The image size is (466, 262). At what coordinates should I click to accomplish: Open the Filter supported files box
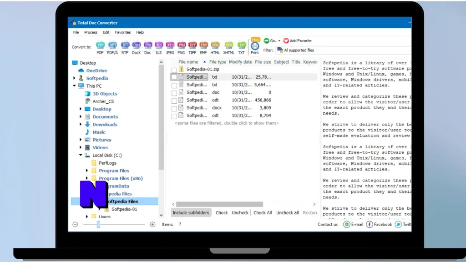pos(344,50)
